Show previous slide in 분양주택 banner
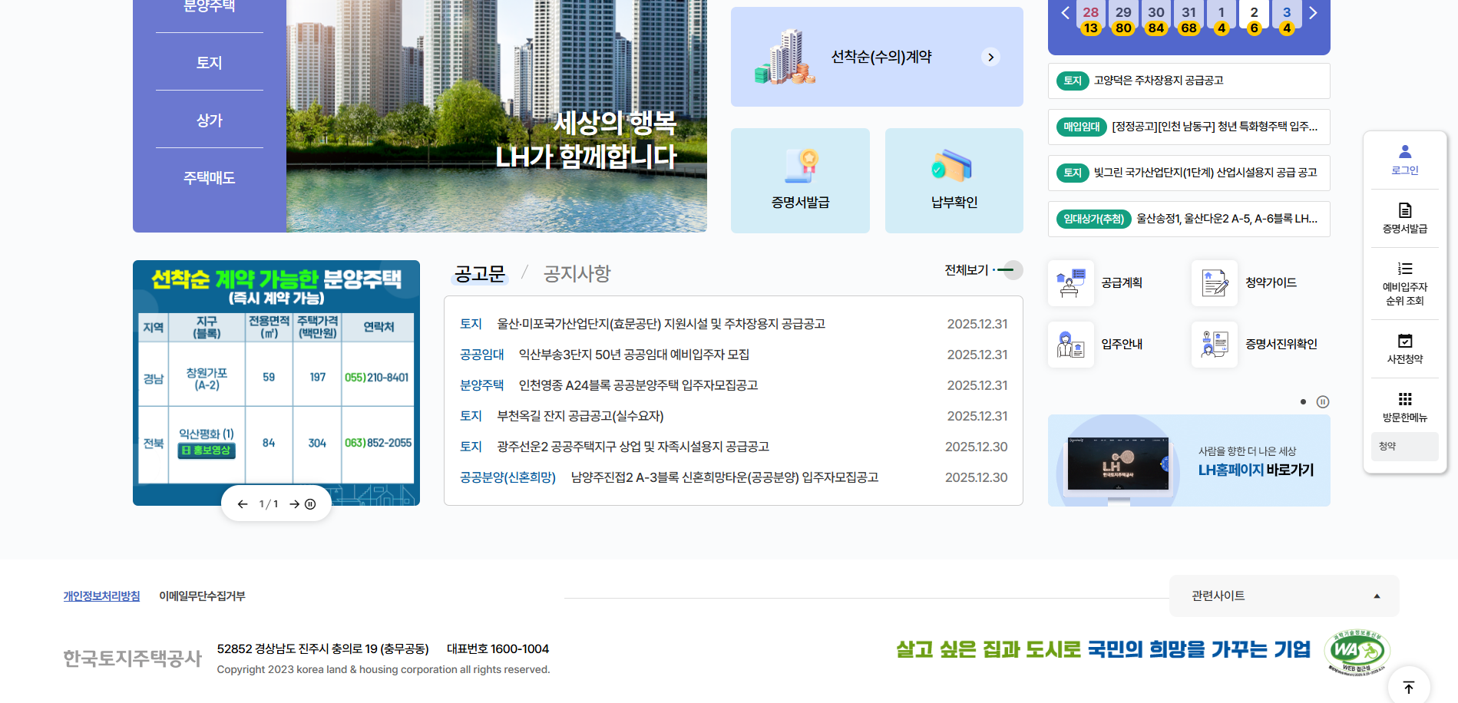This screenshot has height=703, width=1458. [243, 504]
